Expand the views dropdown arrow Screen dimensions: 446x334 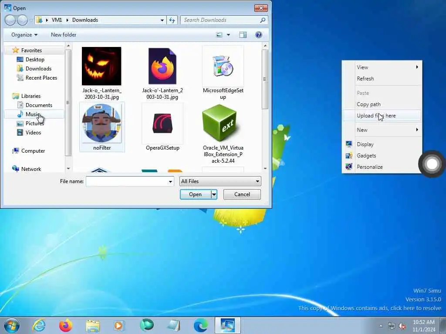tap(228, 35)
